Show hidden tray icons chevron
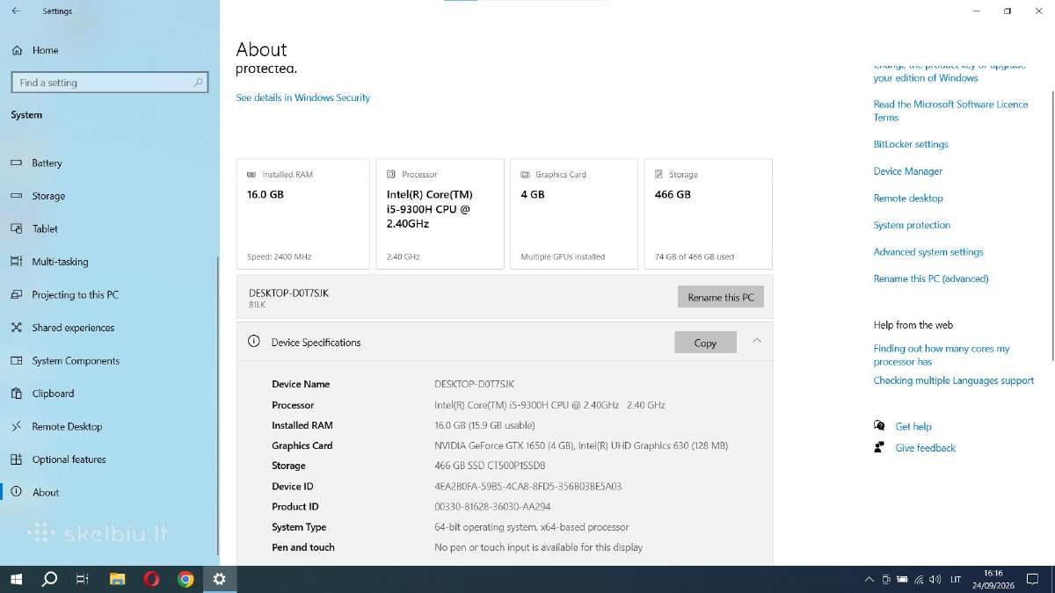 pyautogui.click(x=869, y=579)
